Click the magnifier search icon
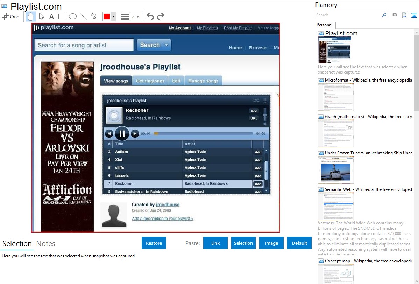Image resolution: width=419 pixels, height=284 pixels. (384, 15)
